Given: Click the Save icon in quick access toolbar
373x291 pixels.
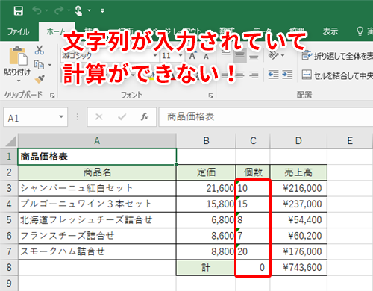Looking at the screenshot, I should 19,10.
